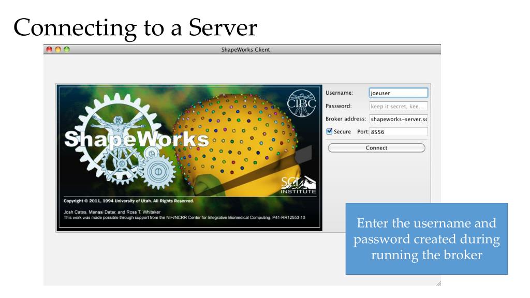This screenshot has width=530, height=298.
Task: Click the blue instruction callout box
Action: [426, 239]
